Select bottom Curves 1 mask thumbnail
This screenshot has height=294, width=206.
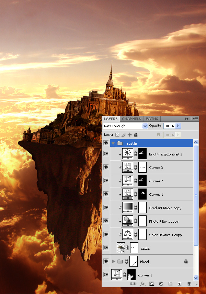coord(131,275)
